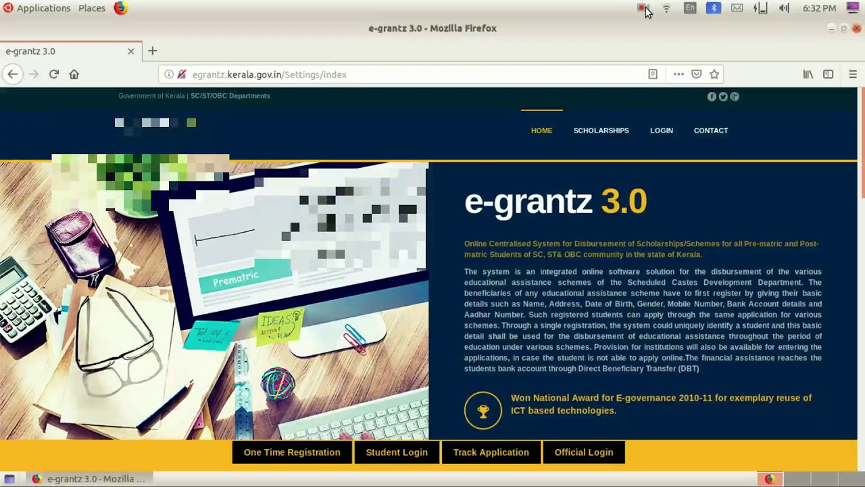Toggle reader view icon in address bar
The image size is (865, 487).
click(x=653, y=74)
